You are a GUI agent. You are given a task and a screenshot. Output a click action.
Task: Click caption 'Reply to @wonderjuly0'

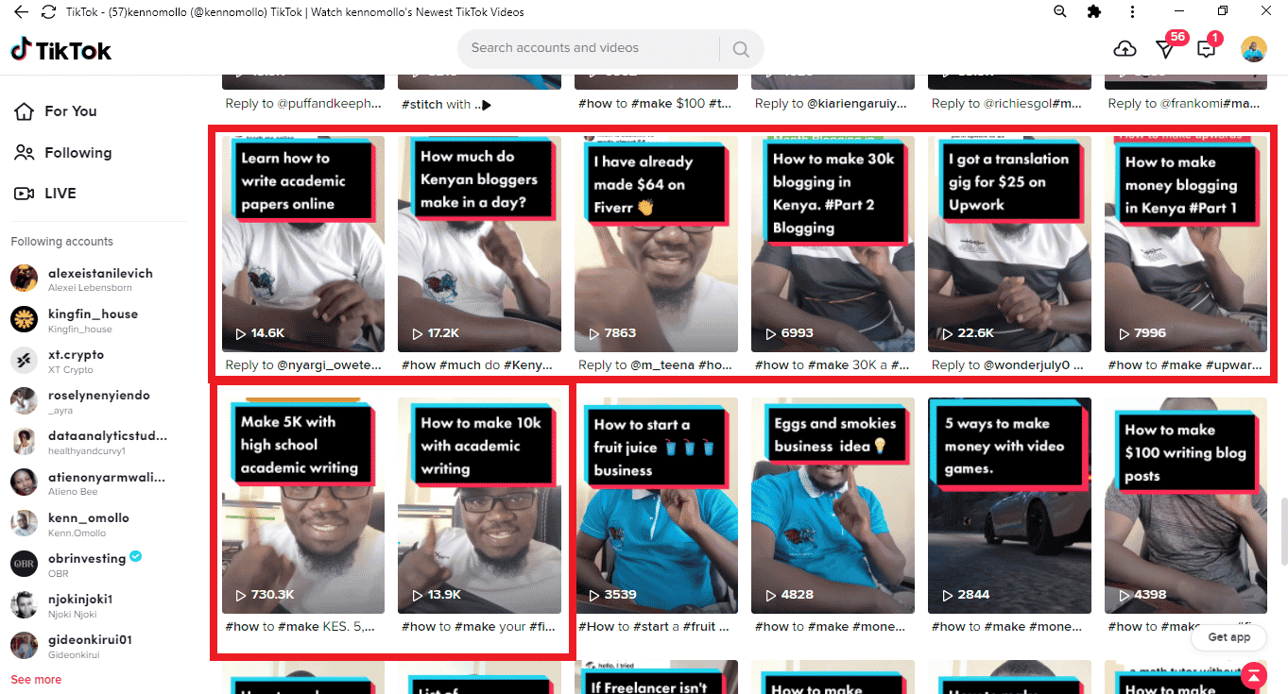1009,365
